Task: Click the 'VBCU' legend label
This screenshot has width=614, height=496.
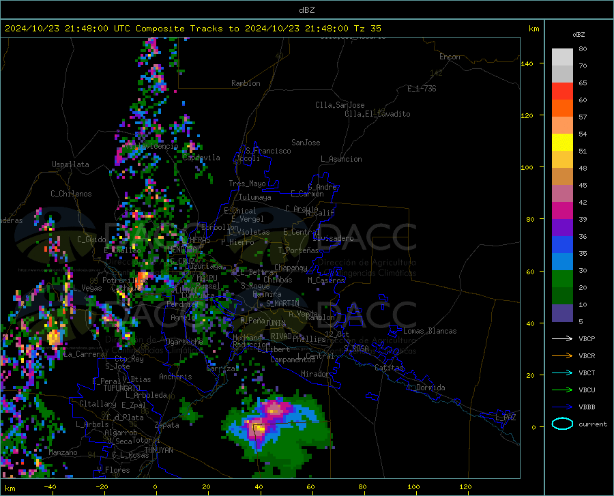Action: (x=587, y=390)
